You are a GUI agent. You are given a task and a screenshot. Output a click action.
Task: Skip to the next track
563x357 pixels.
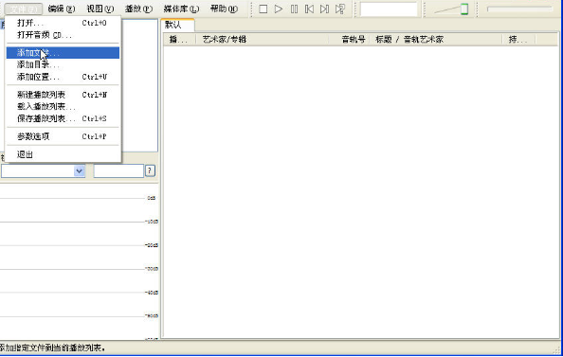pyautogui.click(x=324, y=9)
